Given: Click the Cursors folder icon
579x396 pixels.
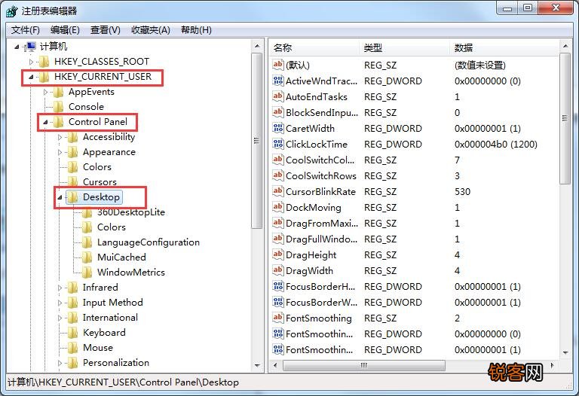Looking at the screenshot, I should [x=72, y=181].
